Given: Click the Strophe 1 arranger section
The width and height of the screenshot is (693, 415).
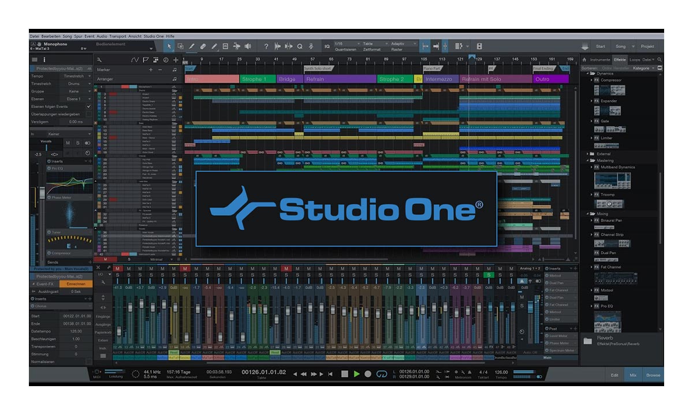Looking at the screenshot, I should tap(258, 79).
